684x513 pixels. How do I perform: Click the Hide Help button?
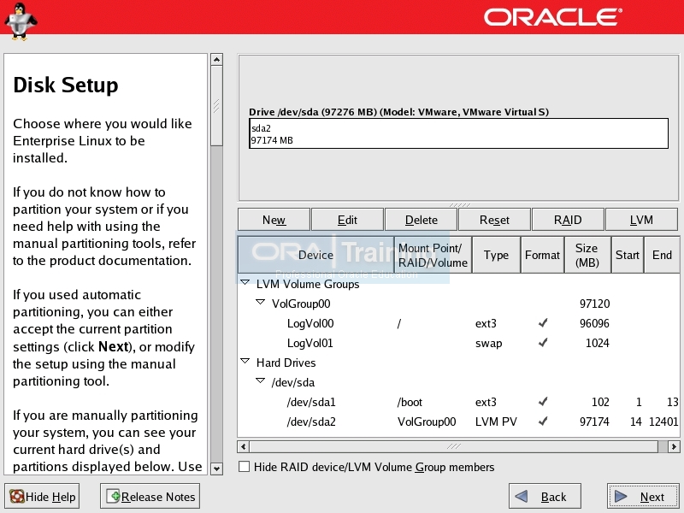click(x=42, y=497)
